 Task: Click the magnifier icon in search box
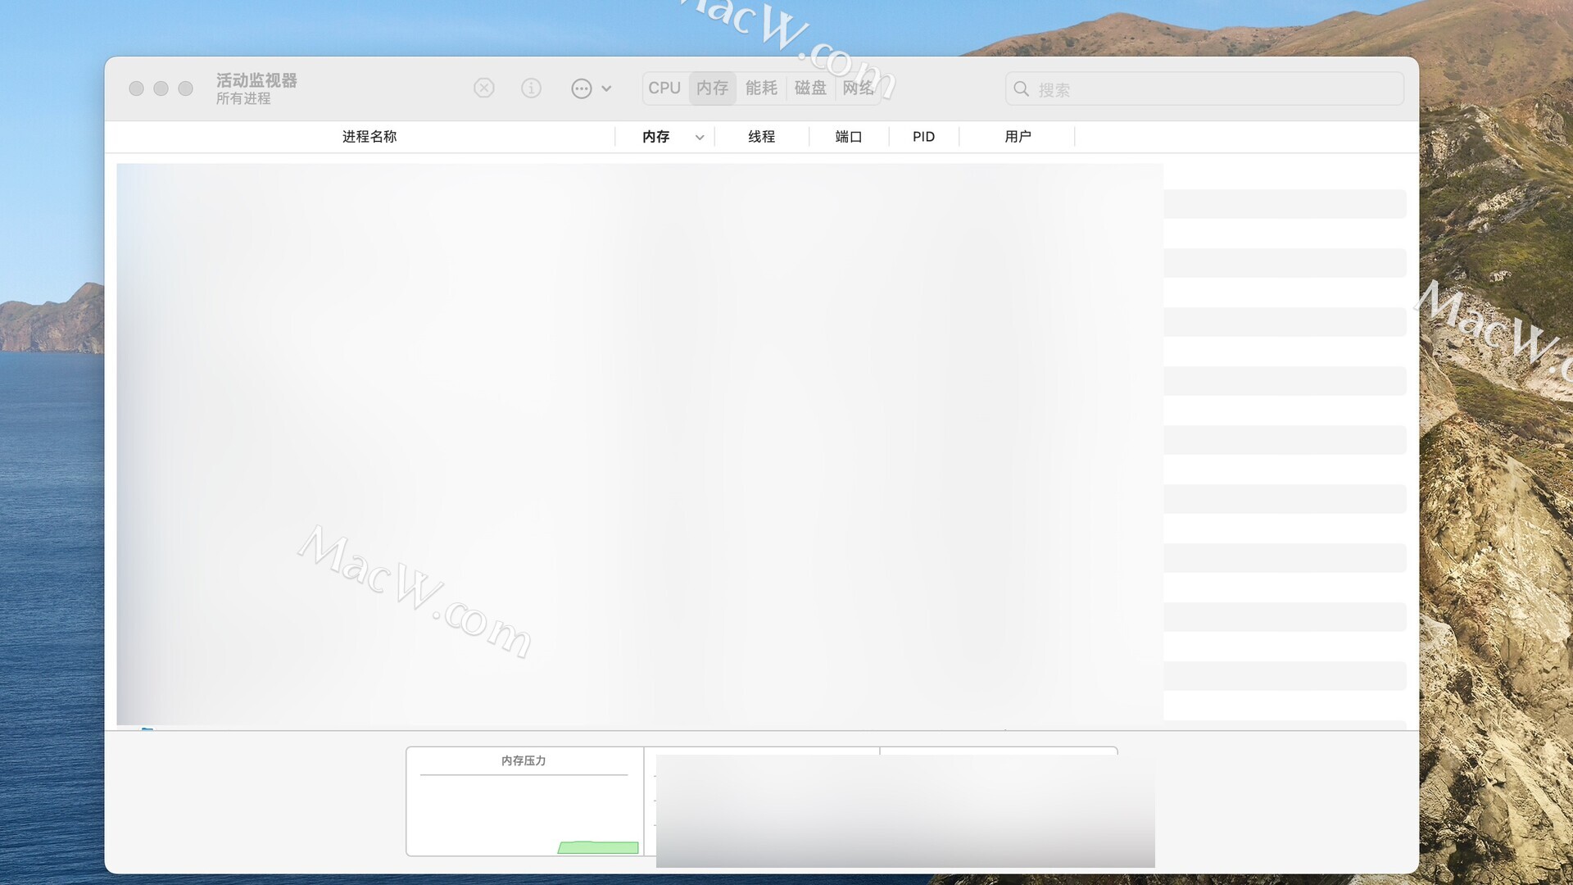(1021, 89)
